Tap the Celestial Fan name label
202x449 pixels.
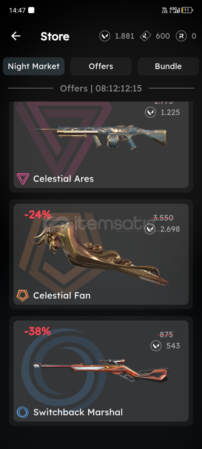(62, 295)
